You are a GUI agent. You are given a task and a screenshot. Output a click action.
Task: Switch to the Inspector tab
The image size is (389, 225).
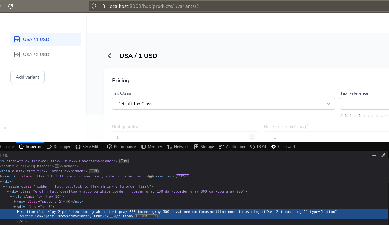(30, 146)
